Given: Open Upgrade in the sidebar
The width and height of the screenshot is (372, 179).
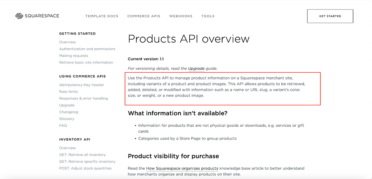Looking at the screenshot, I should [x=67, y=105].
